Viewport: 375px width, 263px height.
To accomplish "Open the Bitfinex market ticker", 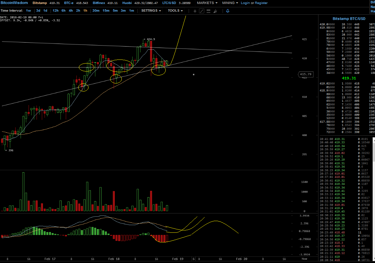I will point(105,3).
